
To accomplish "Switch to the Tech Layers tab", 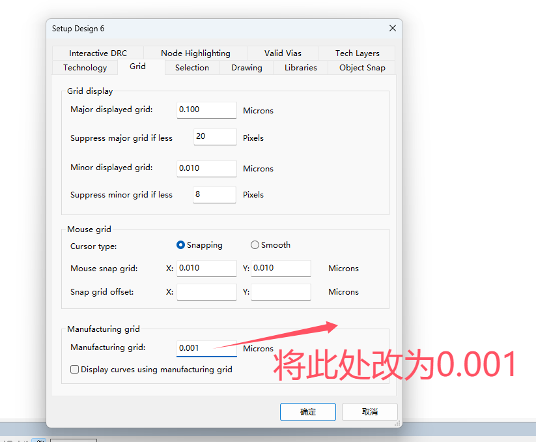I will click(x=357, y=53).
